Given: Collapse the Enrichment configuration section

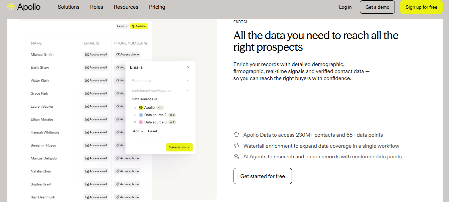Looking at the screenshot, I should (160, 91).
